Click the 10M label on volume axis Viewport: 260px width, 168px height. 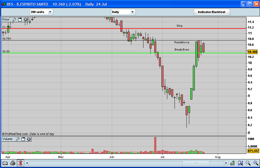point(251,139)
